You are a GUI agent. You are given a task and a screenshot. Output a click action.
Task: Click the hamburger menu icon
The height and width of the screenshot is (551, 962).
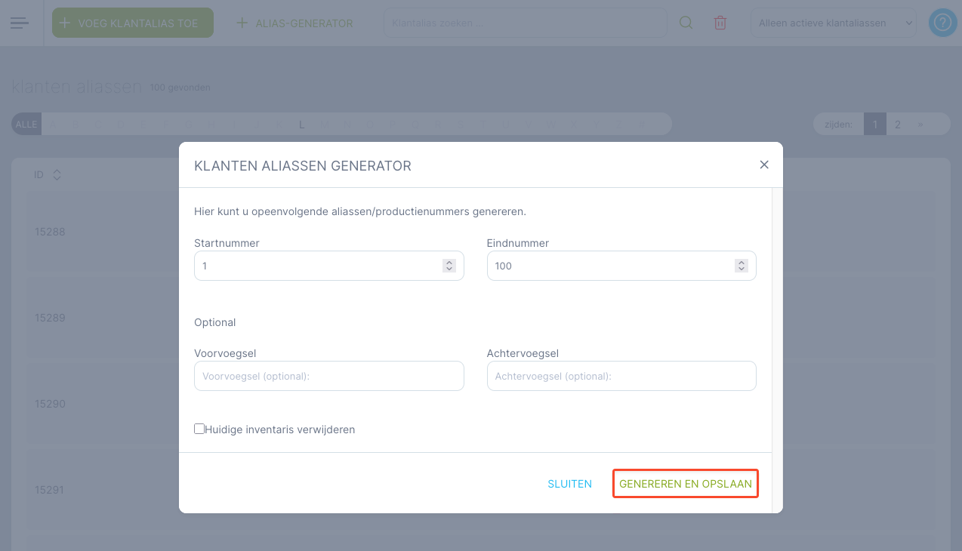[x=20, y=23]
